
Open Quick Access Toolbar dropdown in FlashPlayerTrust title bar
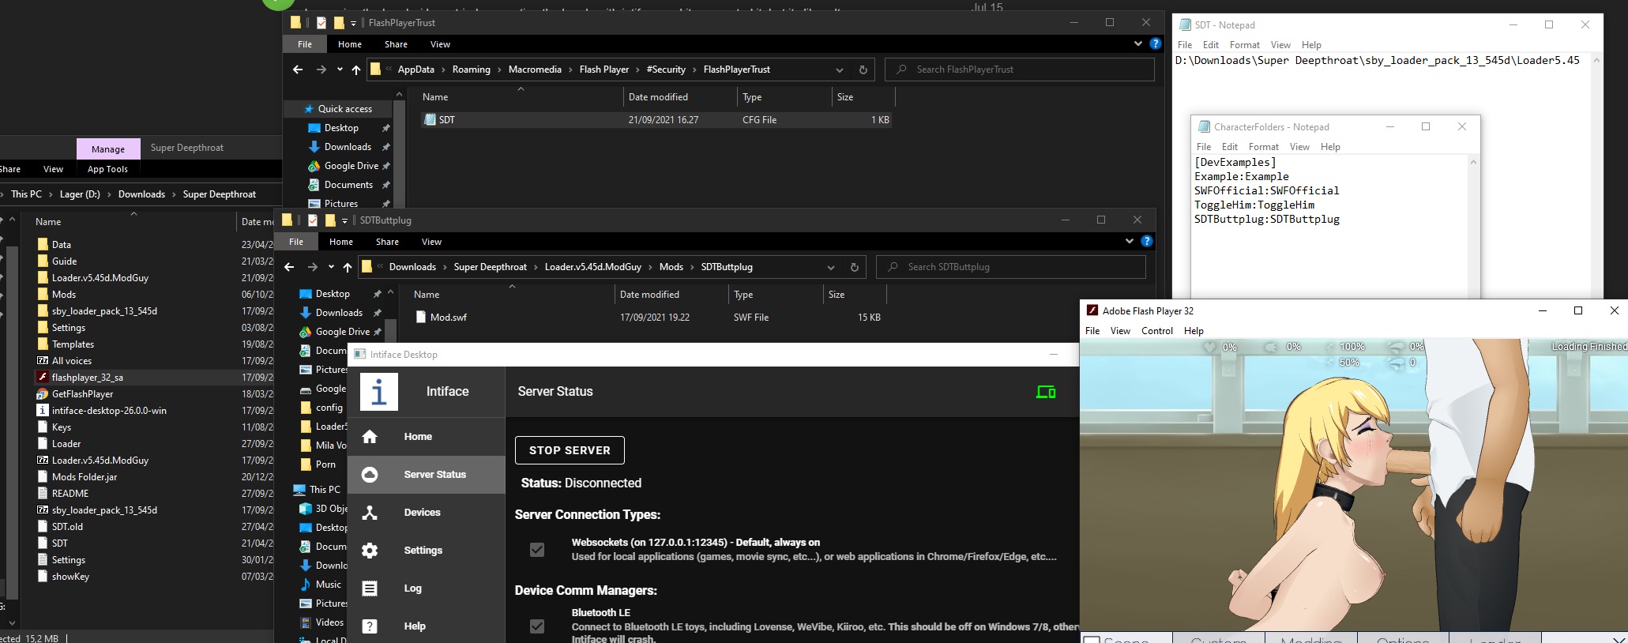point(353,23)
